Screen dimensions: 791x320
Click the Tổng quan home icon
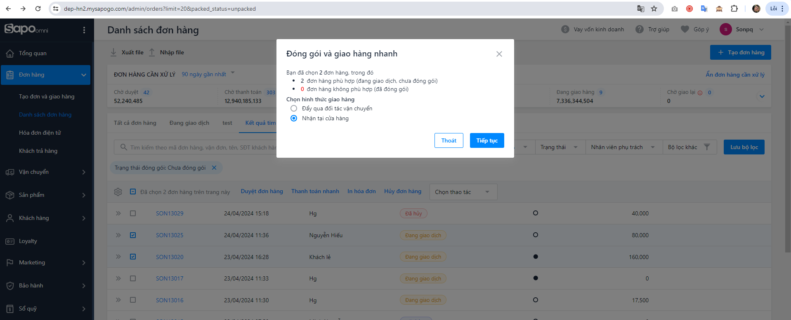tap(10, 54)
